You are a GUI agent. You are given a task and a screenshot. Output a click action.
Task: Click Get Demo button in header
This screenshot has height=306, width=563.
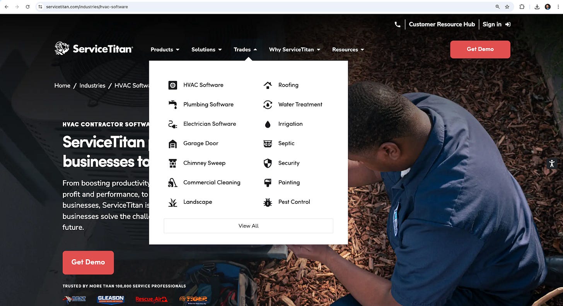click(480, 50)
